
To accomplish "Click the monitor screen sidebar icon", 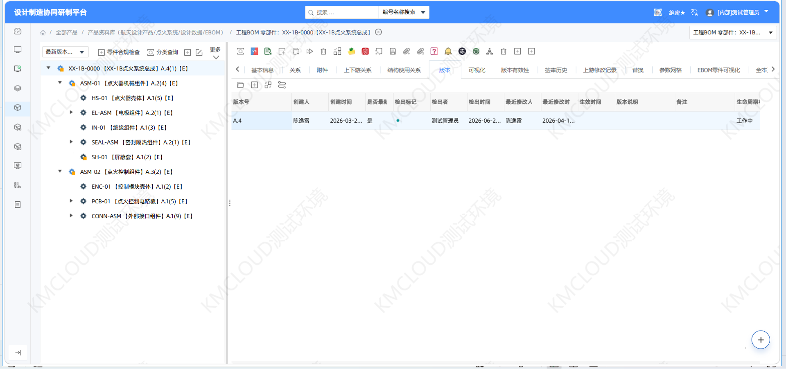I will coord(18,49).
